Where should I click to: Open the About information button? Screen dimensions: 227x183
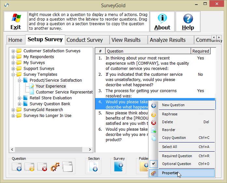tap(162, 22)
